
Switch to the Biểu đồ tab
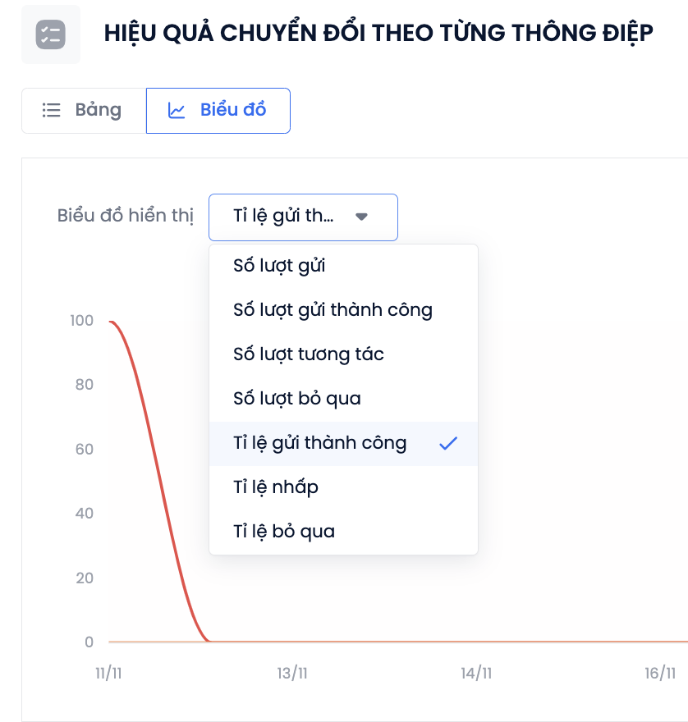point(218,111)
